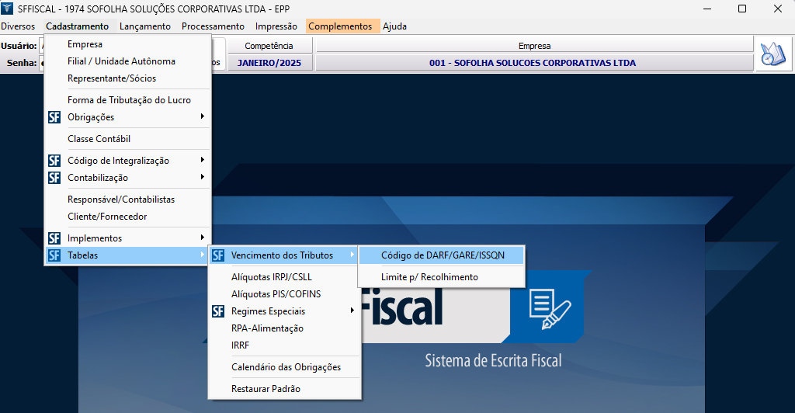
Task: Click the SF icon beside Regimes Especiais
Action: coord(218,311)
